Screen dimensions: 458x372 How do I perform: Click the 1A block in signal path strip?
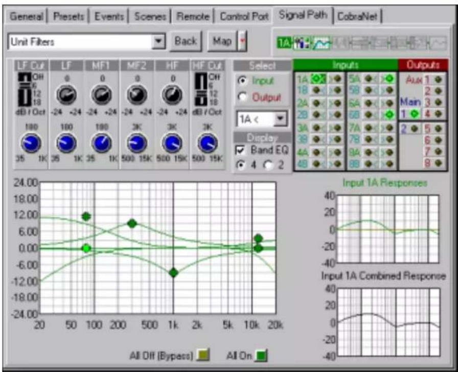(284, 43)
